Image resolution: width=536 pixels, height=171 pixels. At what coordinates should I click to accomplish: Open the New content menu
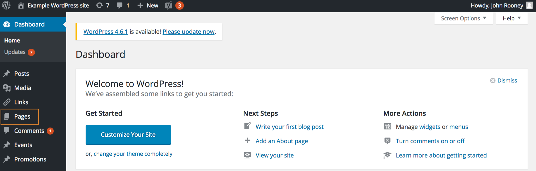pos(148,5)
